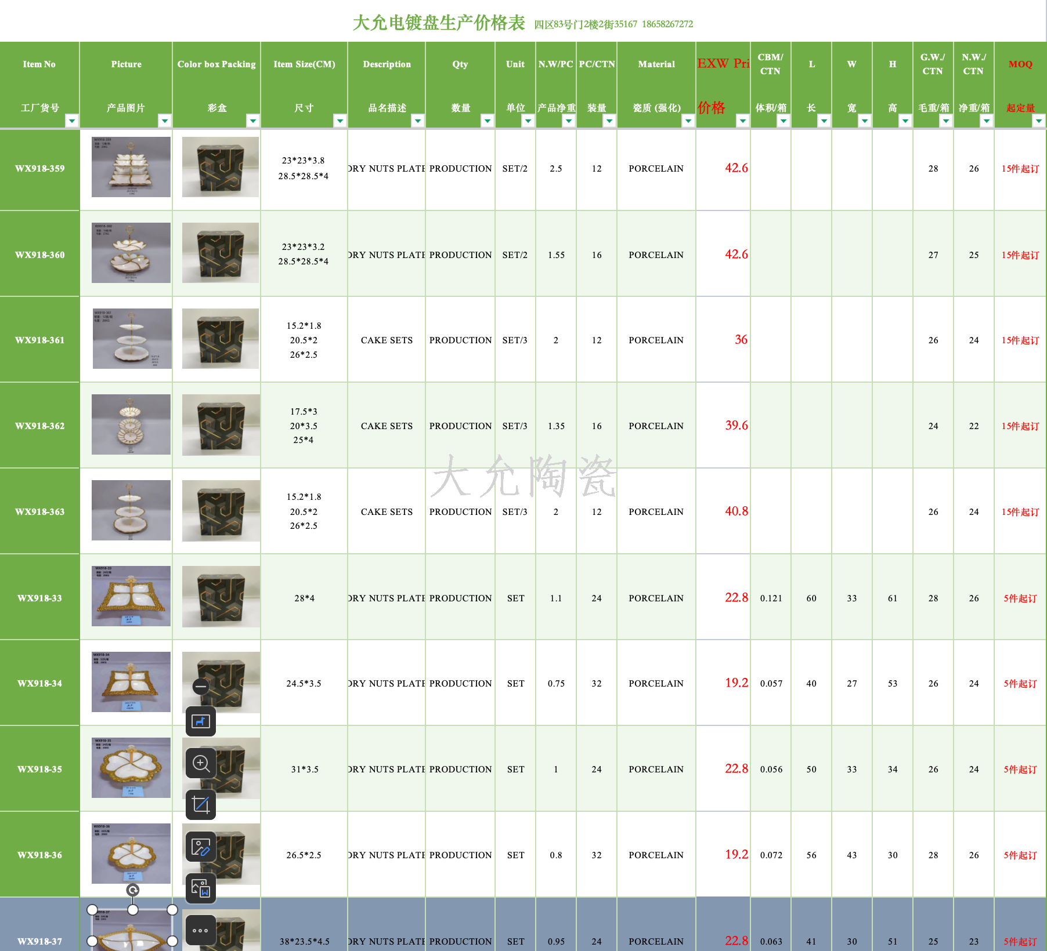Select the Description header cell

click(387, 64)
